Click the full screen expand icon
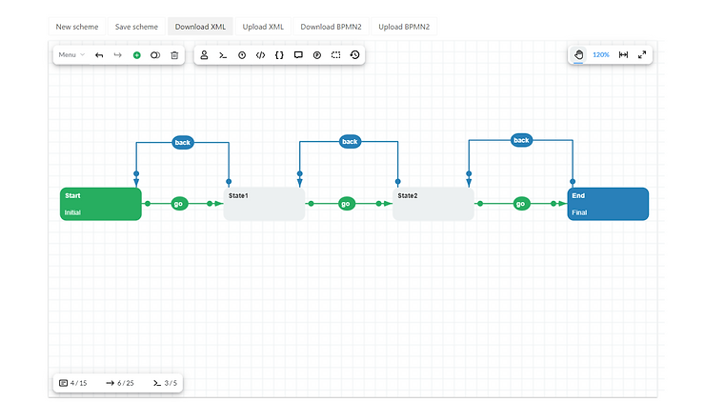The width and height of the screenshot is (705, 402). (x=642, y=55)
